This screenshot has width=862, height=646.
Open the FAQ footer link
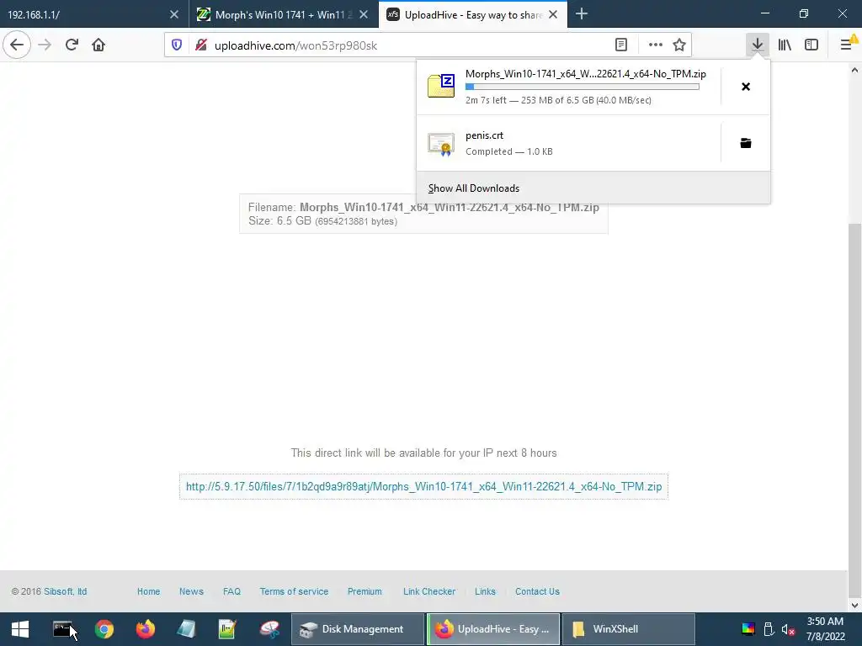click(232, 591)
